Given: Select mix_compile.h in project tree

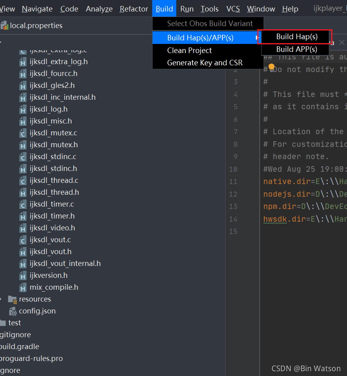Looking at the screenshot, I should tap(54, 287).
